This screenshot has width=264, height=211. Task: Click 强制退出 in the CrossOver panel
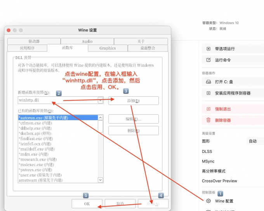click(x=233, y=109)
